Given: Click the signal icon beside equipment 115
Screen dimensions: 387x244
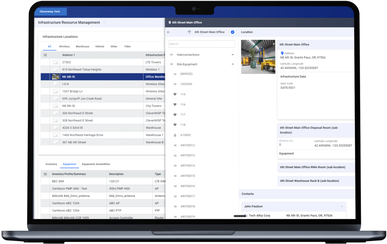Looking at the screenshot, I should (175, 94).
